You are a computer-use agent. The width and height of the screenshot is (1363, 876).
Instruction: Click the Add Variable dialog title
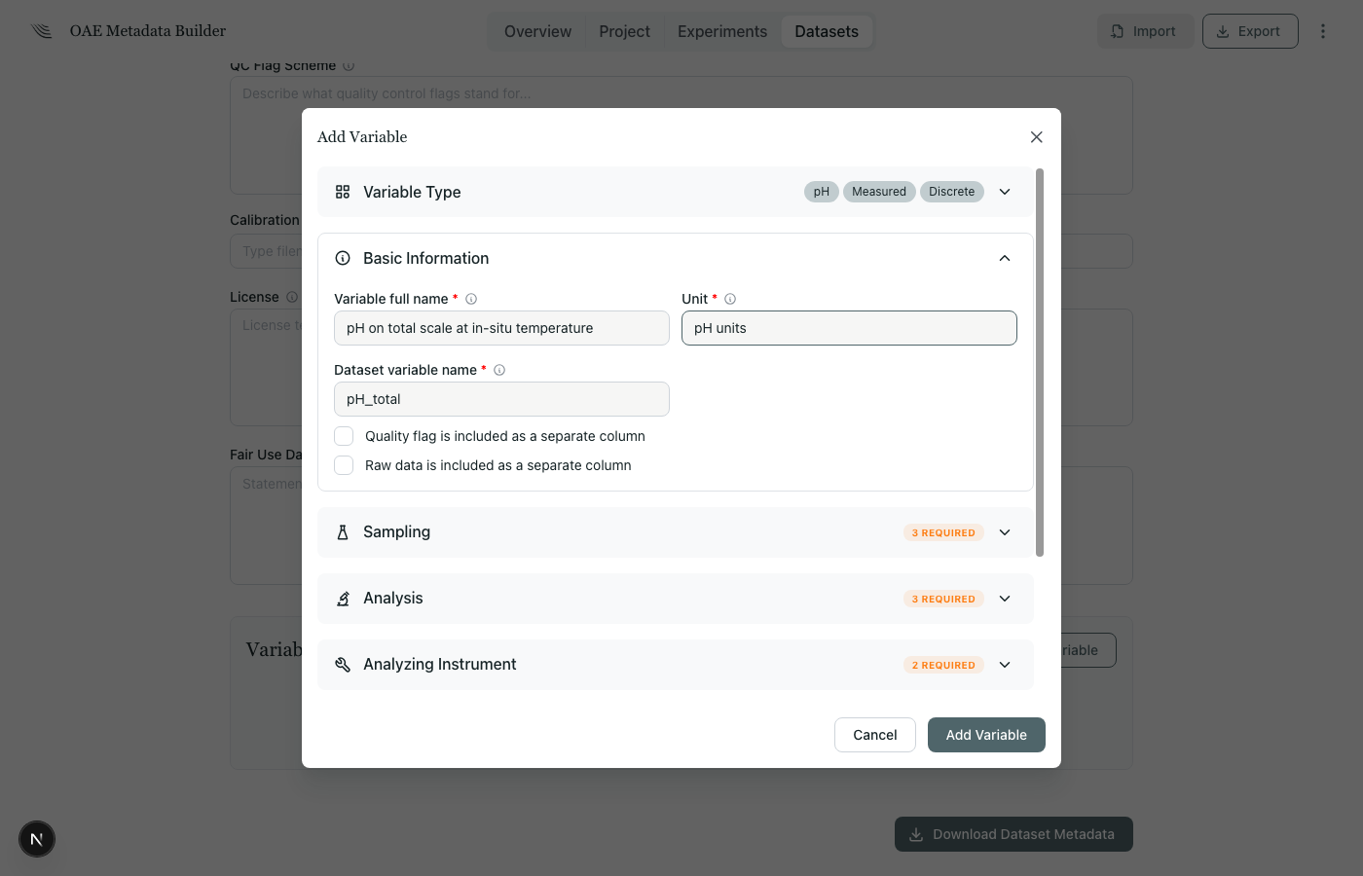pos(362,137)
